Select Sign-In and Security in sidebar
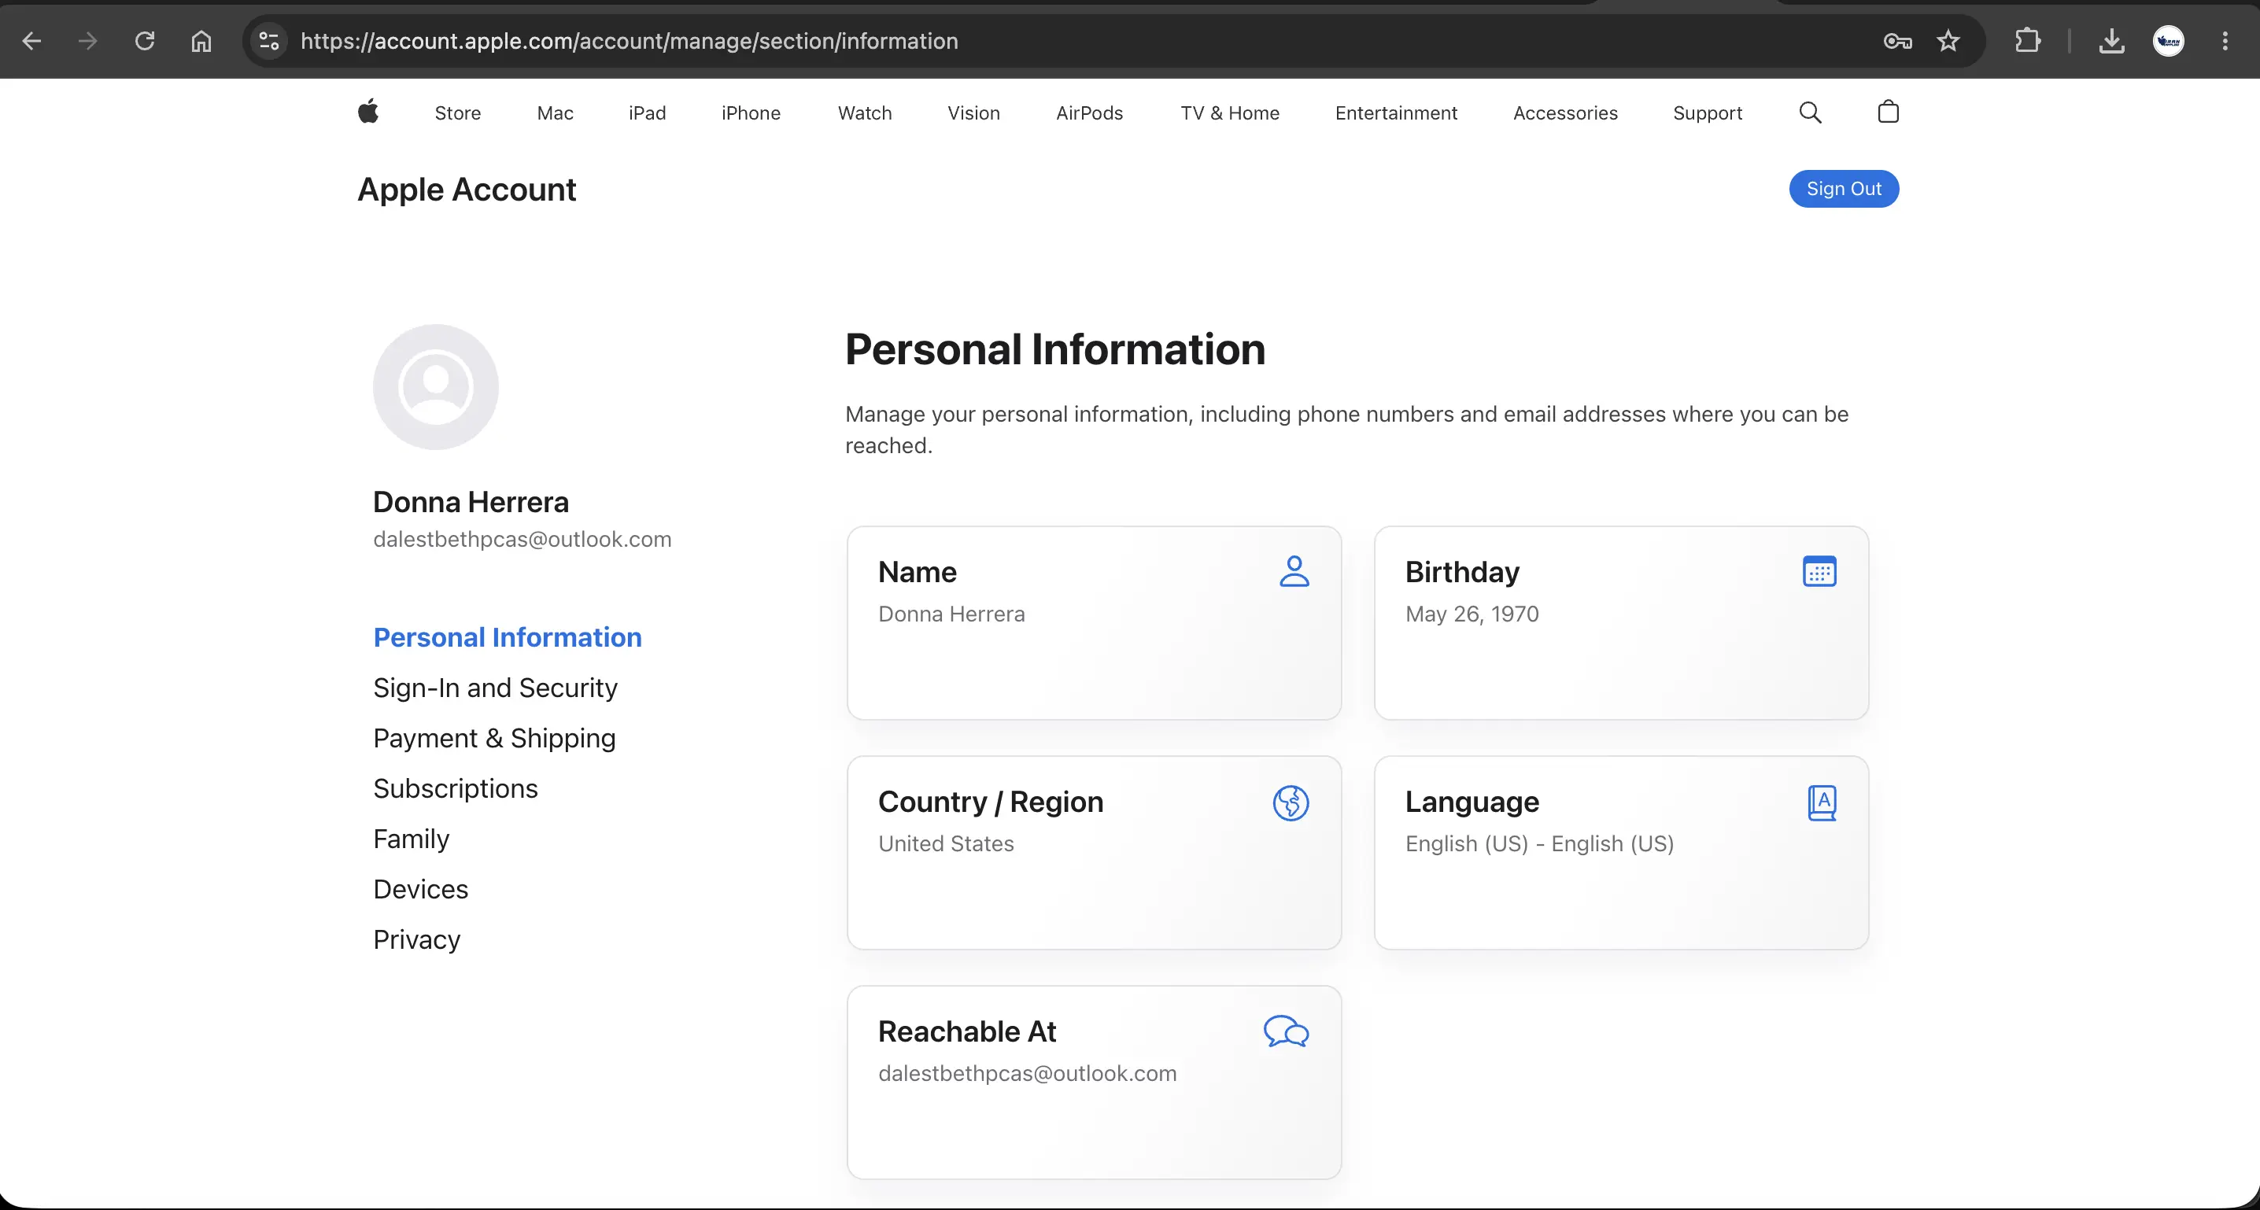The height and width of the screenshot is (1210, 2260). click(x=496, y=688)
